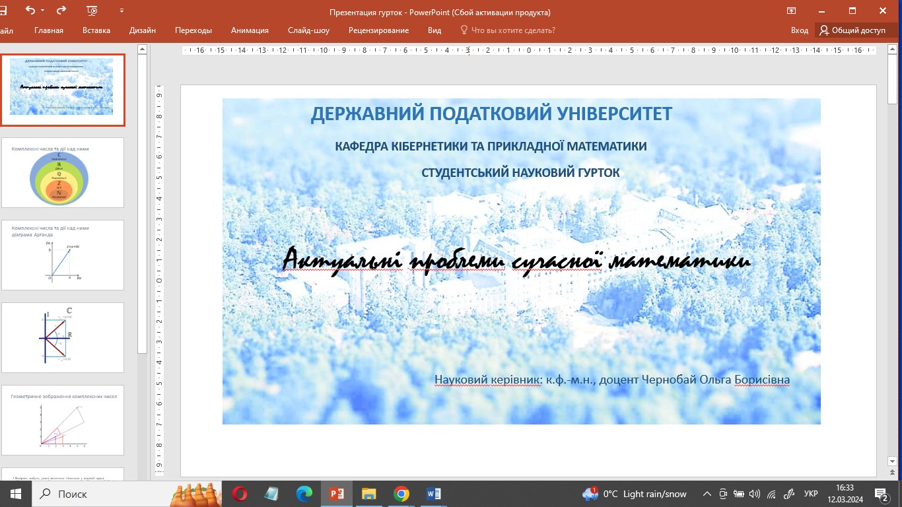Open the clock showing 16:33 12.03.2024
The height and width of the screenshot is (507, 902).
pos(845,494)
